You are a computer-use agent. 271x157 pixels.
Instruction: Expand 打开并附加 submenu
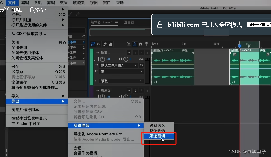click(x=37, y=20)
